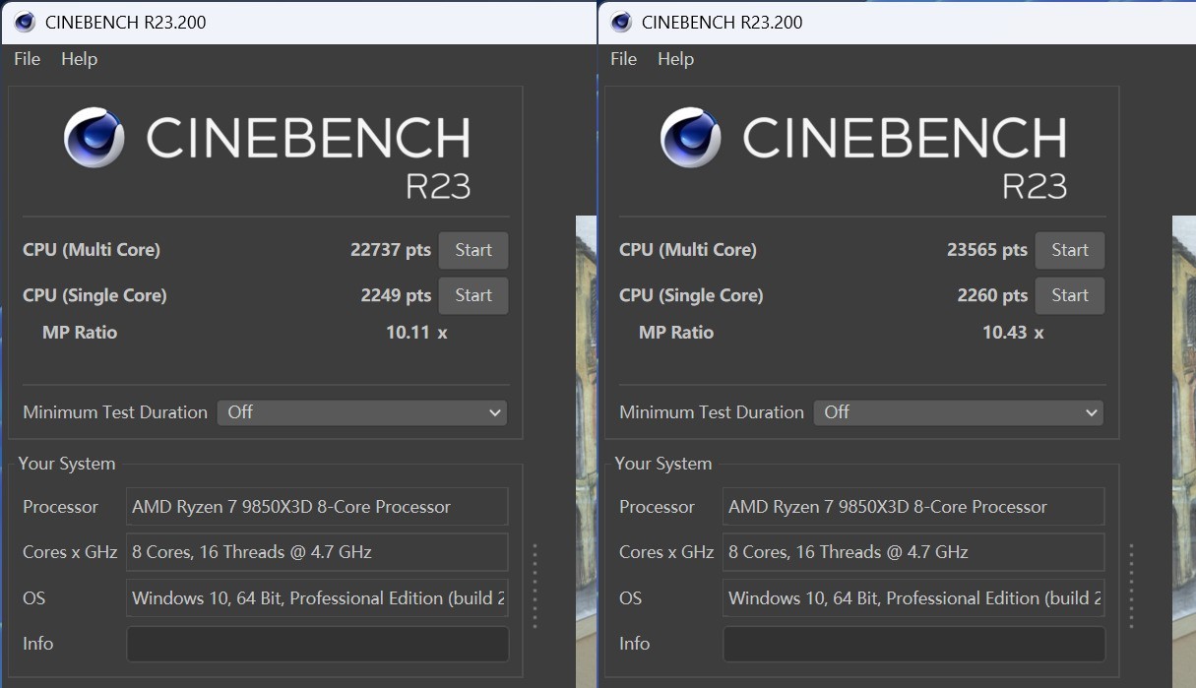Start Single Core test beside 2249 pts
Viewport: 1196px width, 688px height.
point(472,295)
